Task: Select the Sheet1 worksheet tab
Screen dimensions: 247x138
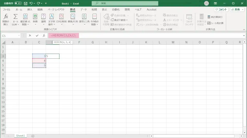Action: [x=21, y=136]
